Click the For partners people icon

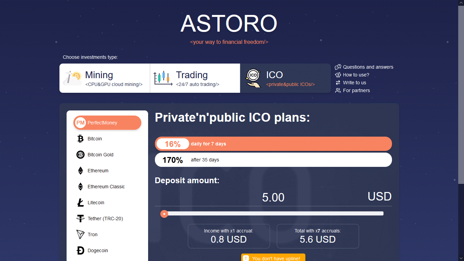coord(338,90)
